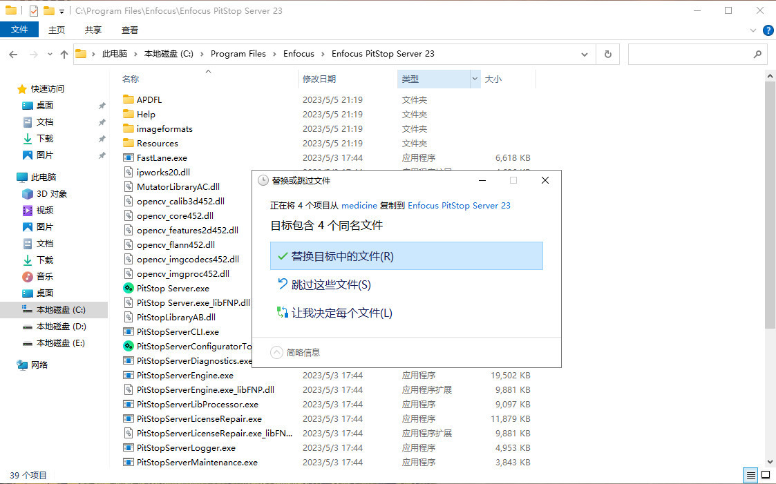Click the Enfocus breadcrumb segment

click(x=299, y=54)
